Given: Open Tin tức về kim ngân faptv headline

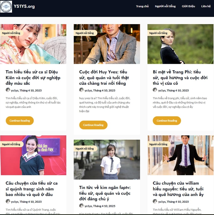Looking at the screenshot, I should (x=105, y=193).
